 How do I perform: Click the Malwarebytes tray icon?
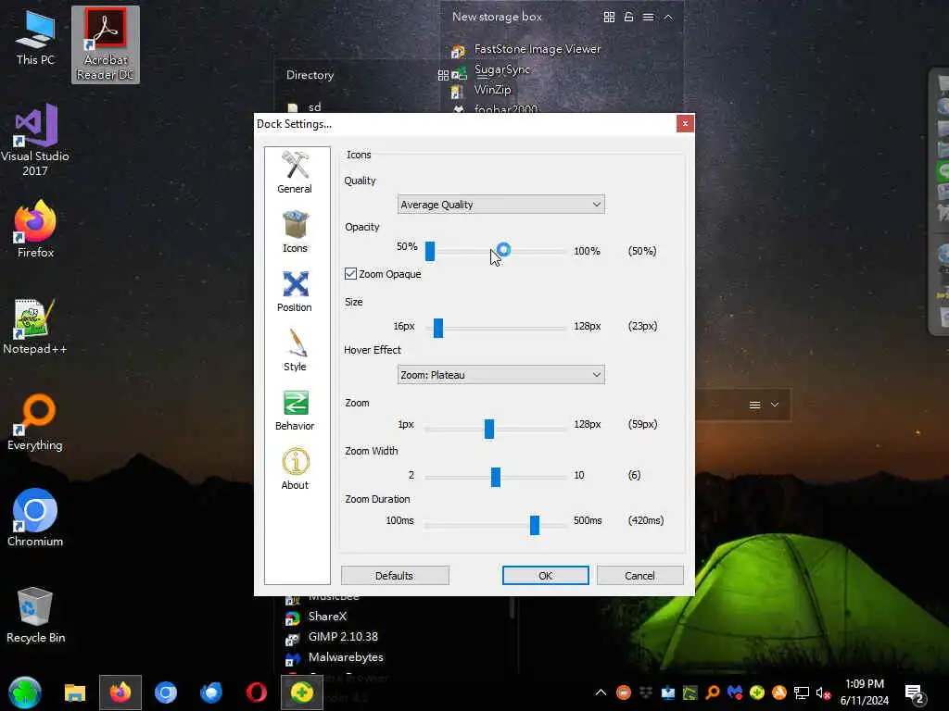[x=735, y=692]
